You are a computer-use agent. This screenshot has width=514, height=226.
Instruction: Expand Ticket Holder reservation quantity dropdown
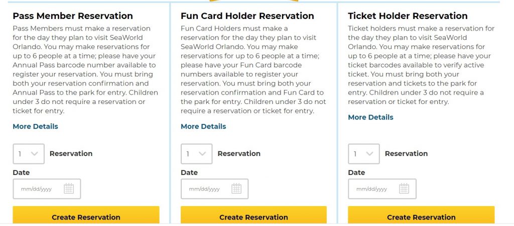click(364, 154)
